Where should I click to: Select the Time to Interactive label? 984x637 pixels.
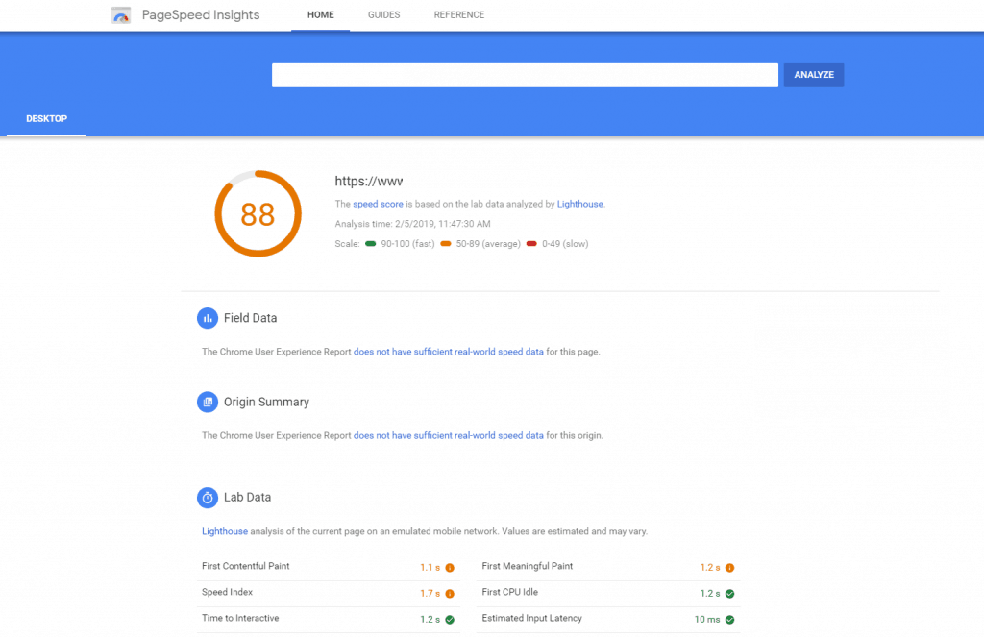[240, 618]
